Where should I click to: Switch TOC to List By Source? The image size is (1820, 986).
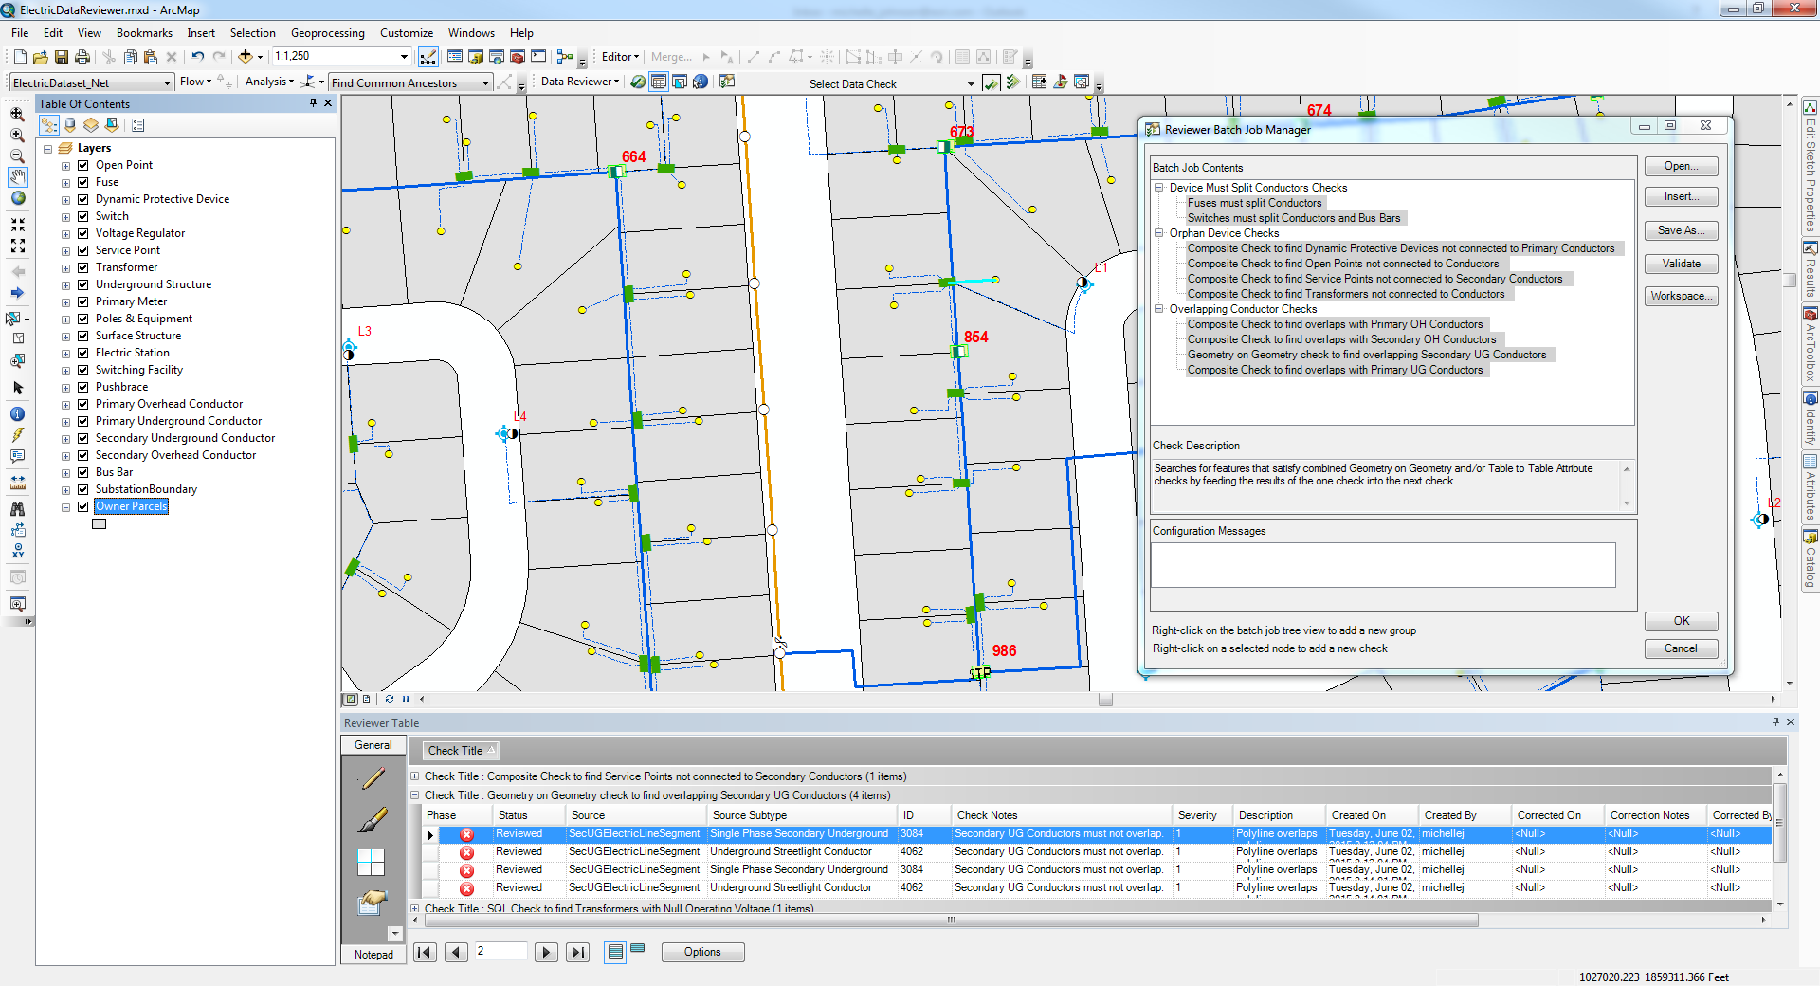[70, 125]
